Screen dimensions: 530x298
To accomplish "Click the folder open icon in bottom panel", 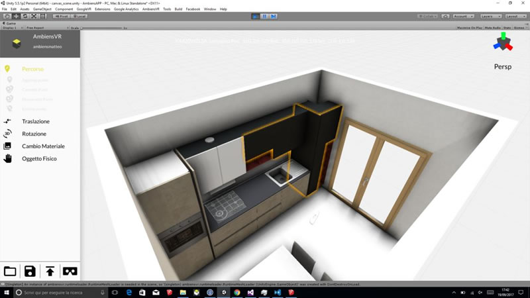I will (10, 271).
